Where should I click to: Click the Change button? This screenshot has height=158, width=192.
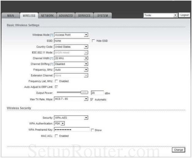(x=179, y=150)
